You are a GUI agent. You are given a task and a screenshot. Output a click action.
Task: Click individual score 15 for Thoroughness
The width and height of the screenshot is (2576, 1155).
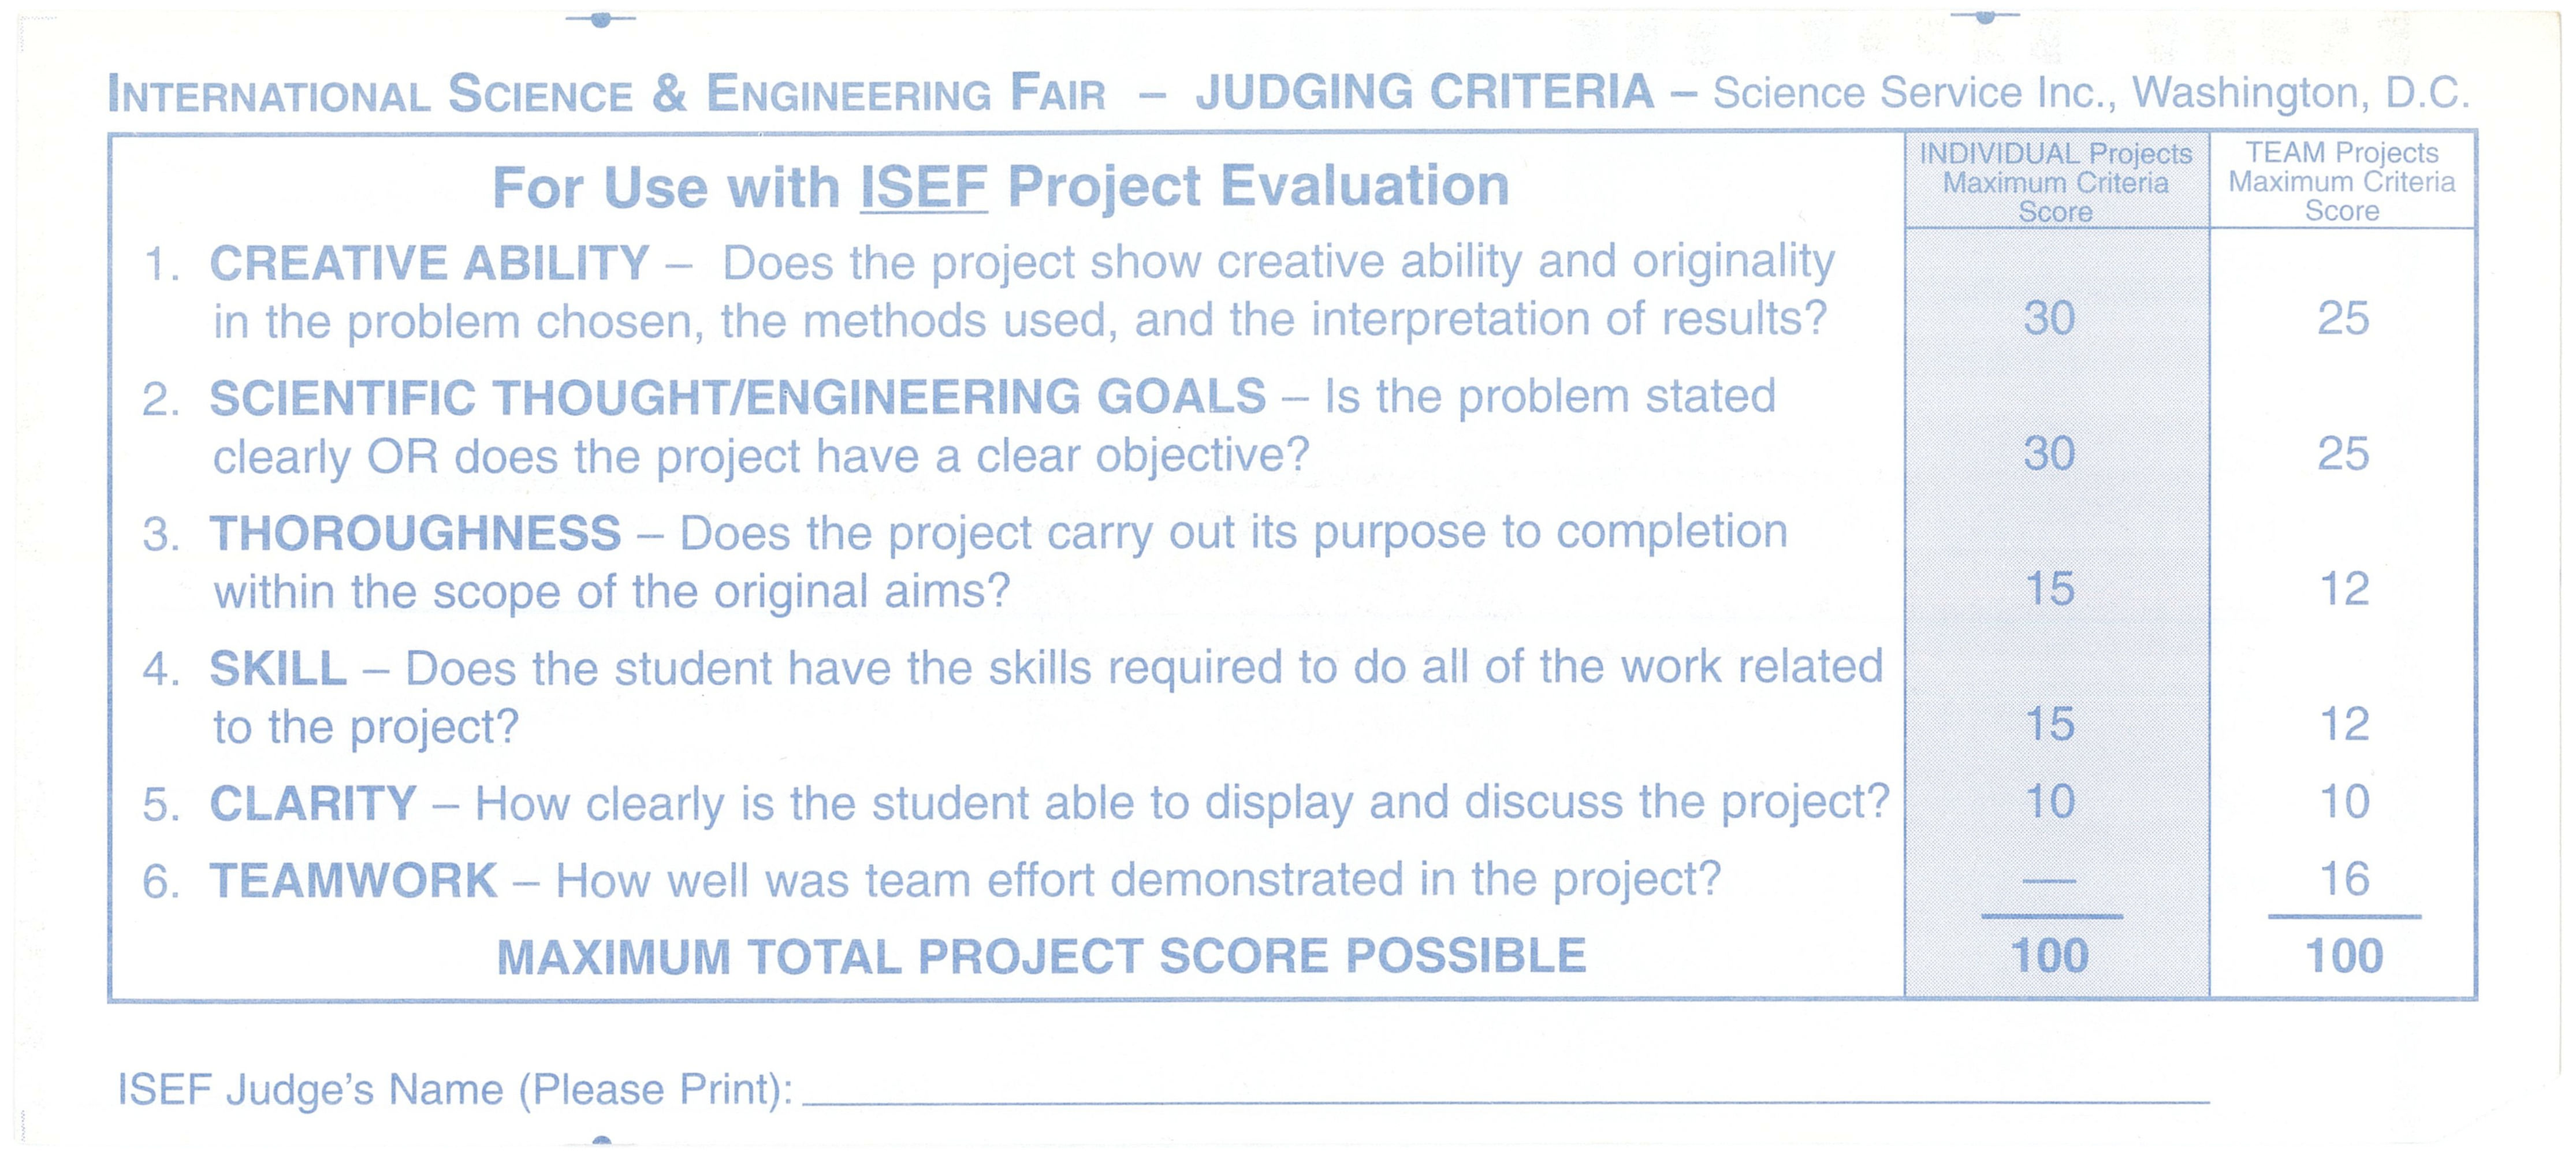pyautogui.click(x=2049, y=588)
